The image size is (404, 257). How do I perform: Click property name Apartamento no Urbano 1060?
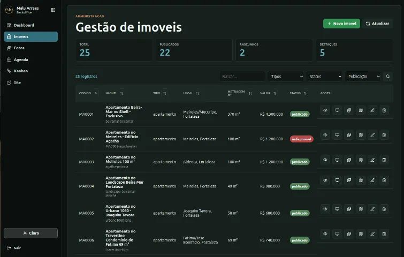120,210
